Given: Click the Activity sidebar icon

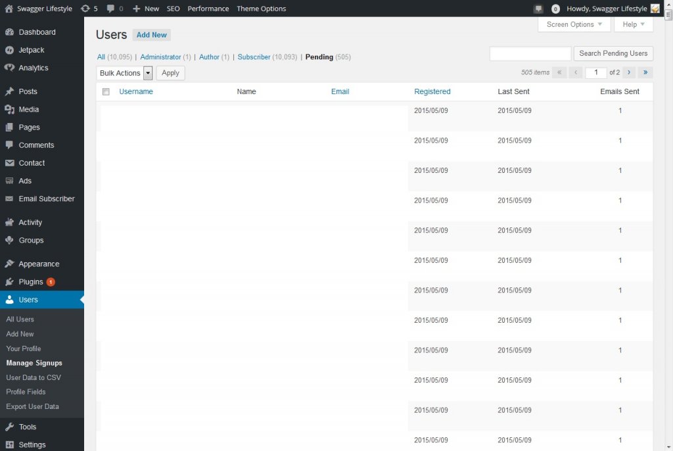Looking at the screenshot, I should [9, 222].
